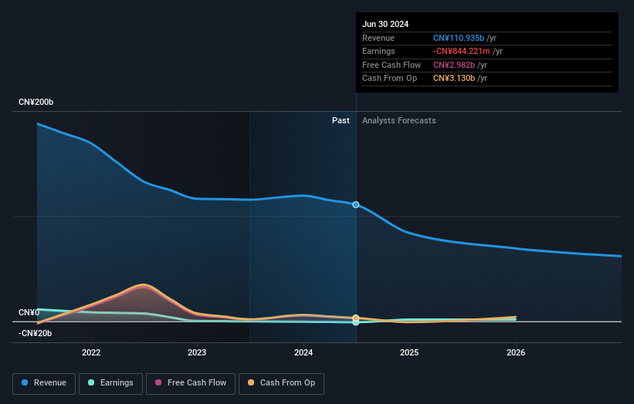Click the Cash From Op label in the tooltip
Viewport: 634px width, 404px height.
[x=389, y=79]
